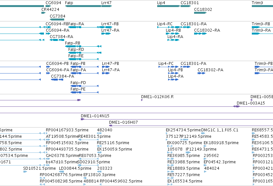The image size is (273, 186).
Task: Select protein CG6094-PB
Action: point(48,67)
